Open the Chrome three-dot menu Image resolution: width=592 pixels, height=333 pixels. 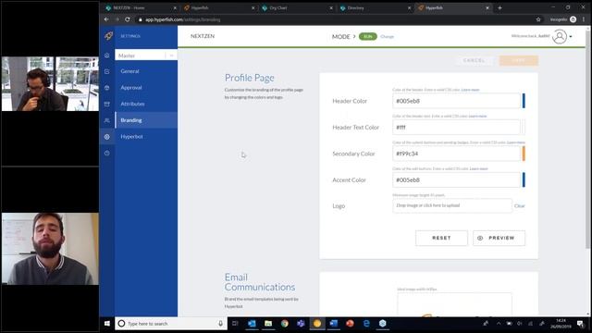pyautogui.click(x=584, y=19)
